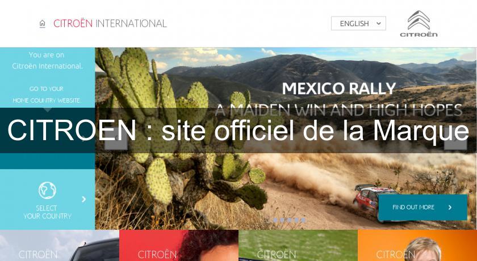477x261 pixels.
Task: Select the last carousel pagination dot
Action: [x=303, y=220]
